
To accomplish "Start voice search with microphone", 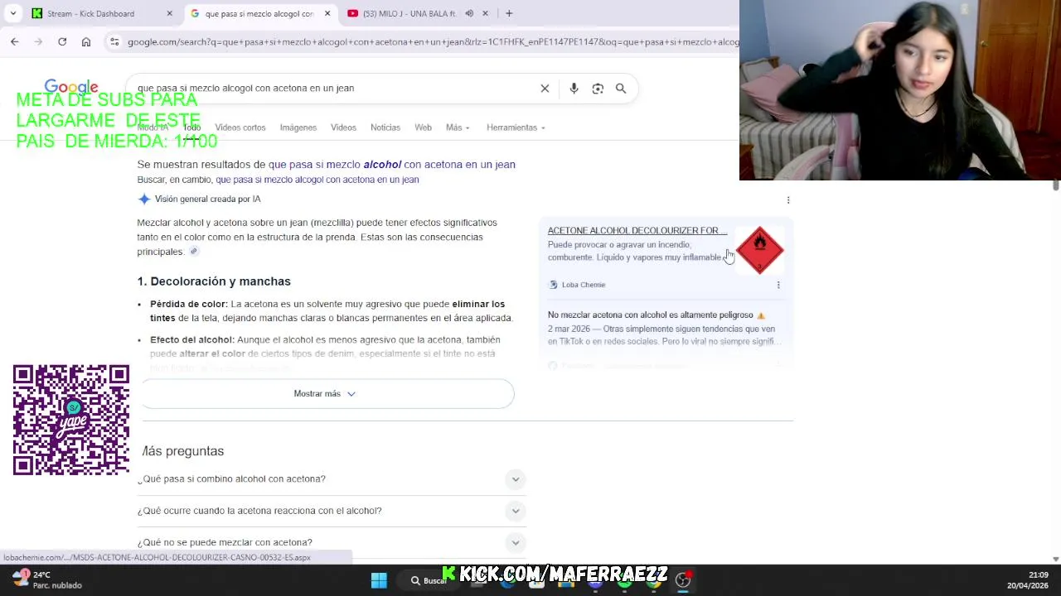I will point(574,89).
